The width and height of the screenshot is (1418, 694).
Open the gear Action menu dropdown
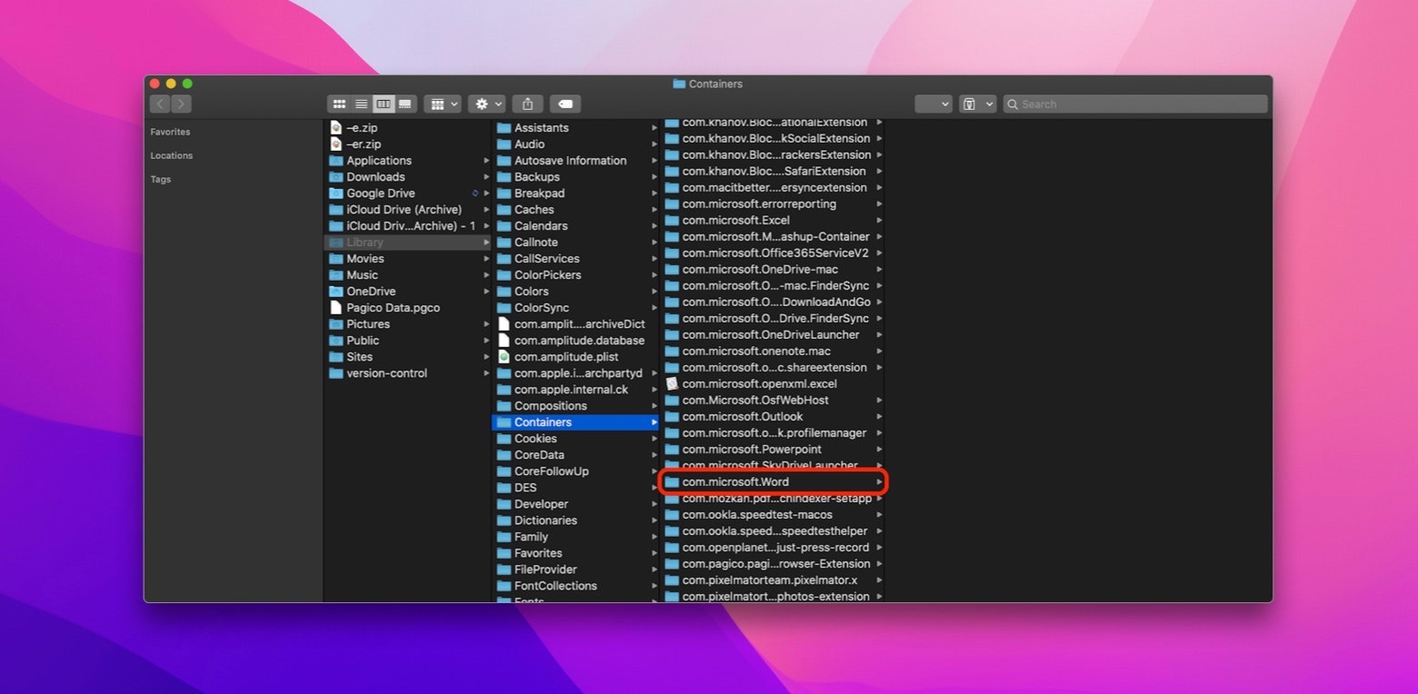(485, 104)
